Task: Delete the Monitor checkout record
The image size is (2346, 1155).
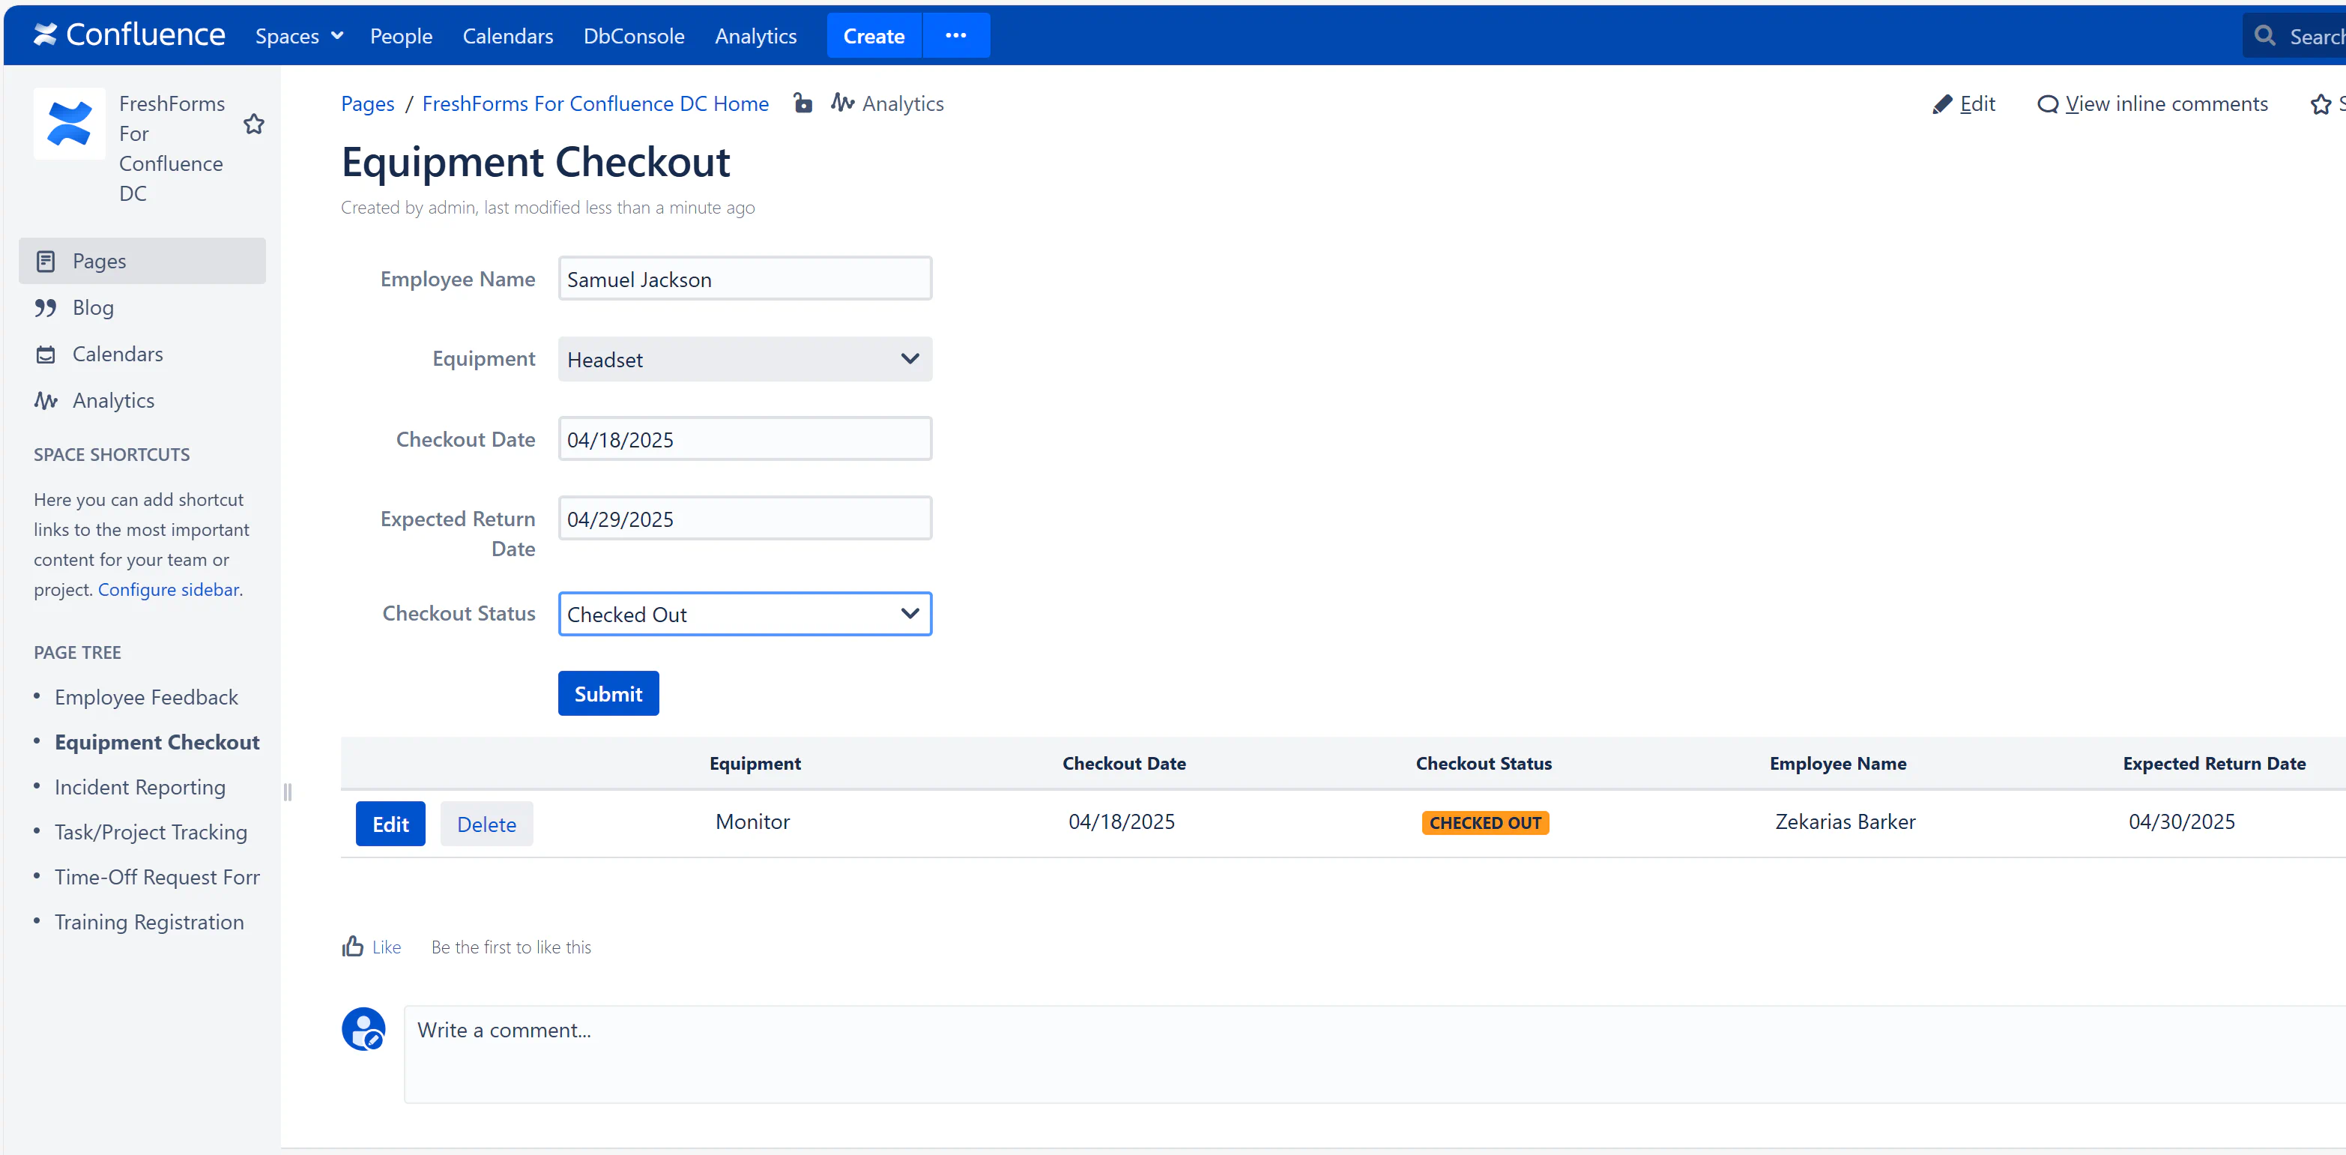Action: pos(486,824)
